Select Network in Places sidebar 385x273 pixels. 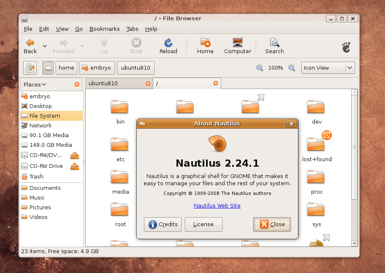(x=52, y=125)
